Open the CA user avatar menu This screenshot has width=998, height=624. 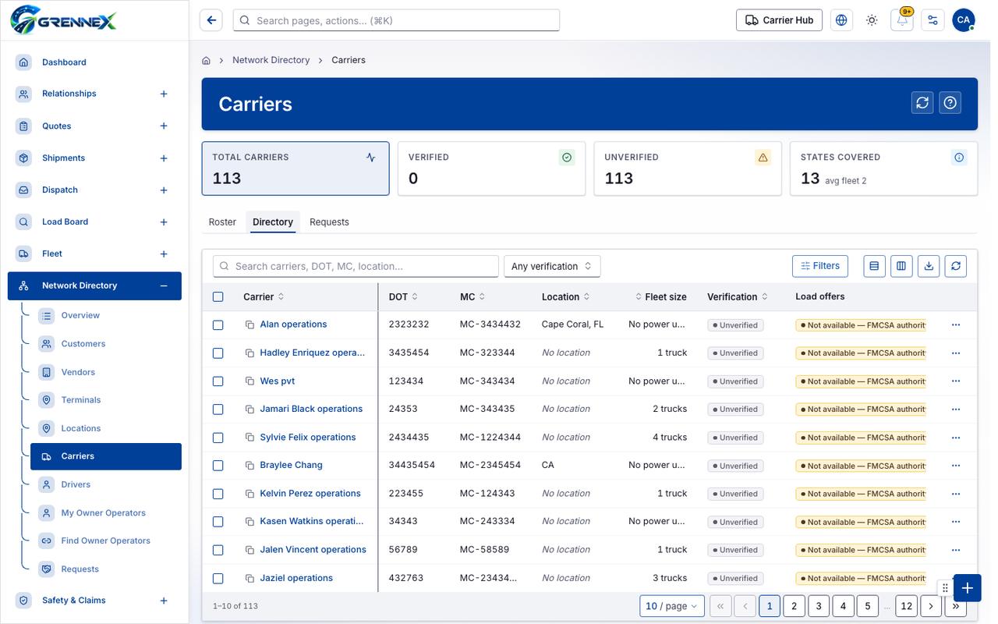(x=964, y=20)
